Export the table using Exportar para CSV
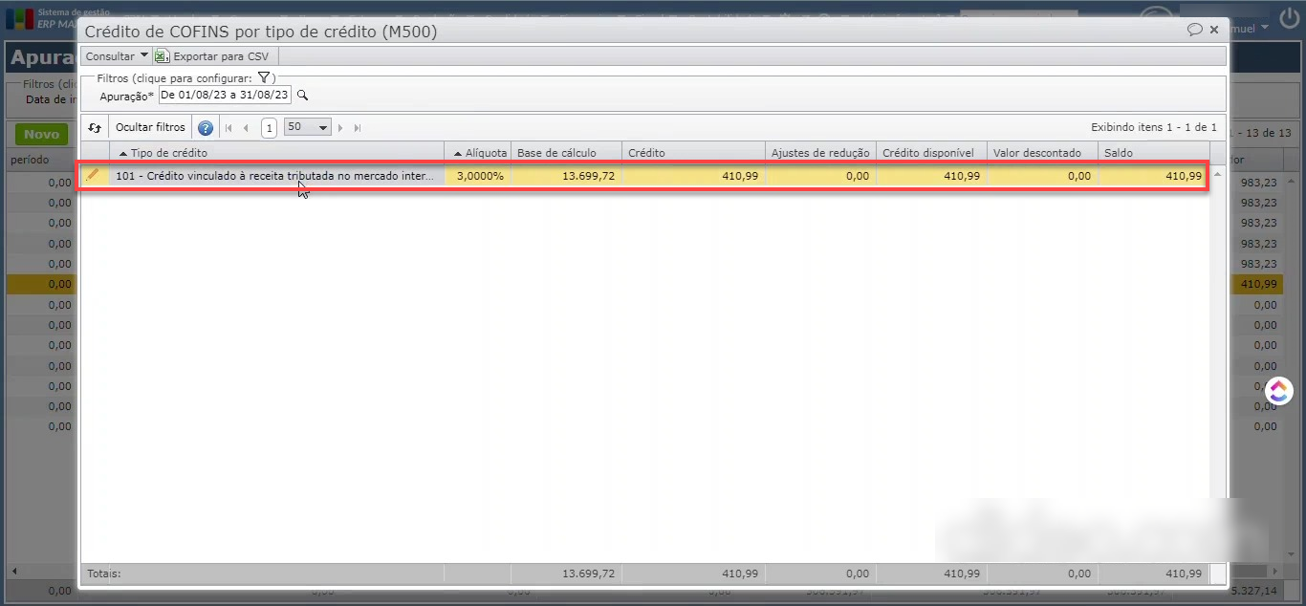1306x606 pixels. click(212, 56)
